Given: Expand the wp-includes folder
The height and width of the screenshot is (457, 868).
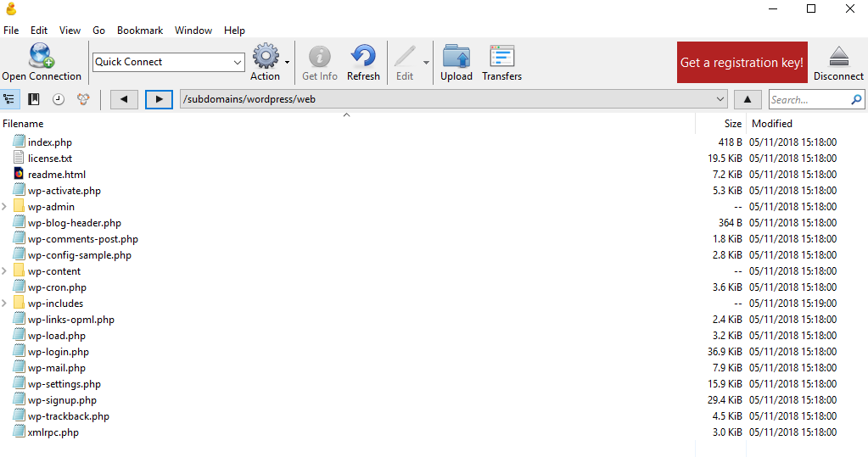Looking at the screenshot, I should click(x=4, y=304).
